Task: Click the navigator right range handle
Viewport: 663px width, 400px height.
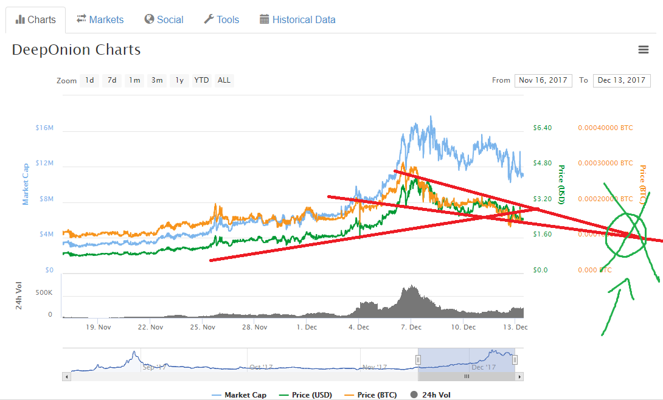Action: coord(515,360)
